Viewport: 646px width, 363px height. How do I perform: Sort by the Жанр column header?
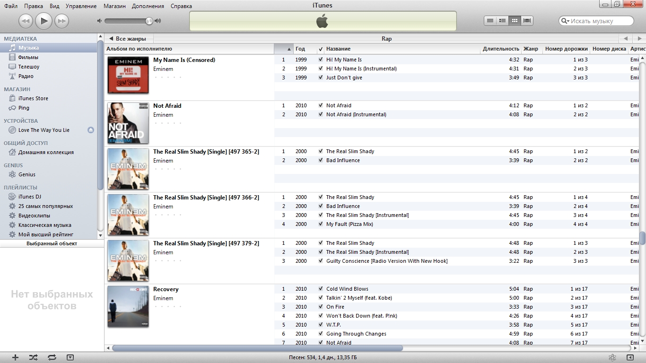pos(532,49)
